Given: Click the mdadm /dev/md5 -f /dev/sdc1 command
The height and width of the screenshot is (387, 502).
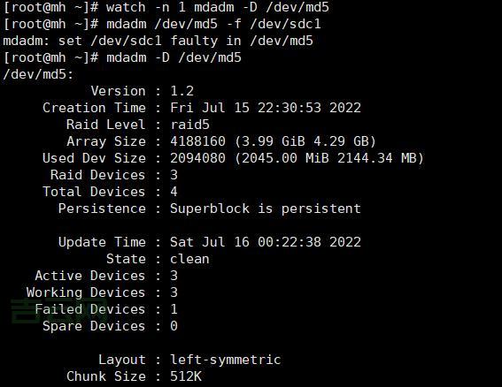Looking at the screenshot, I should coord(213,24).
